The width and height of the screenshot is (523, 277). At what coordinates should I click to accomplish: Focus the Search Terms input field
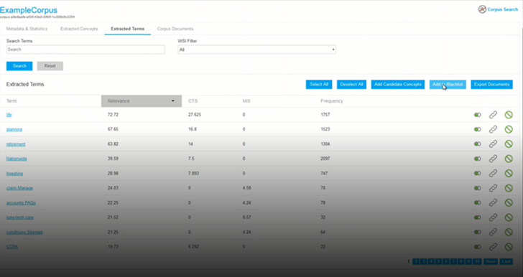point(85,50)
